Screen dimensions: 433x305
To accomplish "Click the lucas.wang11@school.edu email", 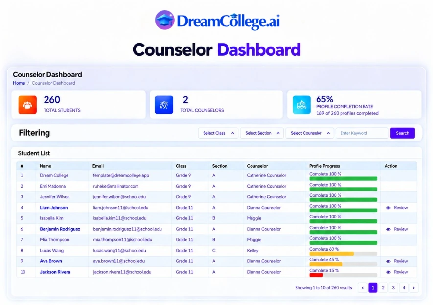I will pyautogui.click(x=119, y=251).
